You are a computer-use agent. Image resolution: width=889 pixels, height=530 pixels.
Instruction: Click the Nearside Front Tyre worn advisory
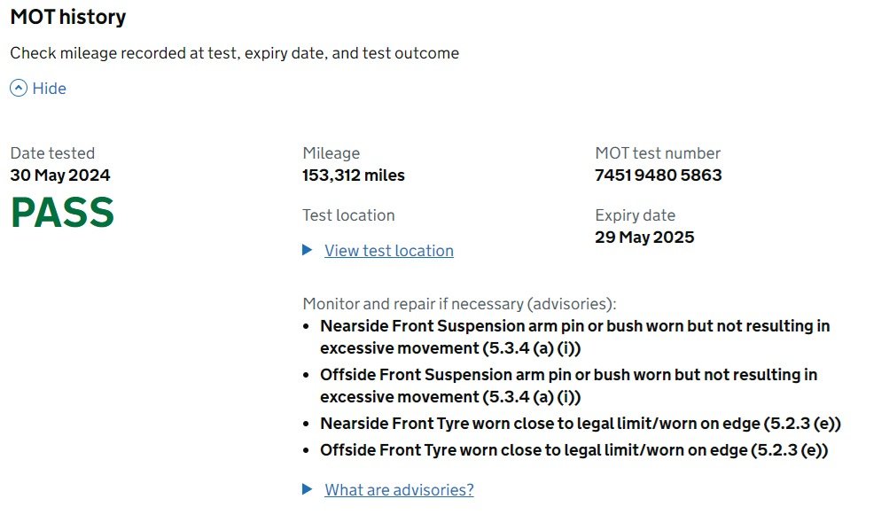click(581, 424)
